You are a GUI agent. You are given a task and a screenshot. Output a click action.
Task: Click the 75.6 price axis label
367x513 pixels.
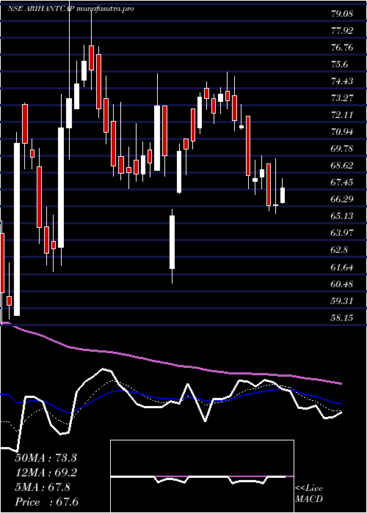[x=339, y=64]
